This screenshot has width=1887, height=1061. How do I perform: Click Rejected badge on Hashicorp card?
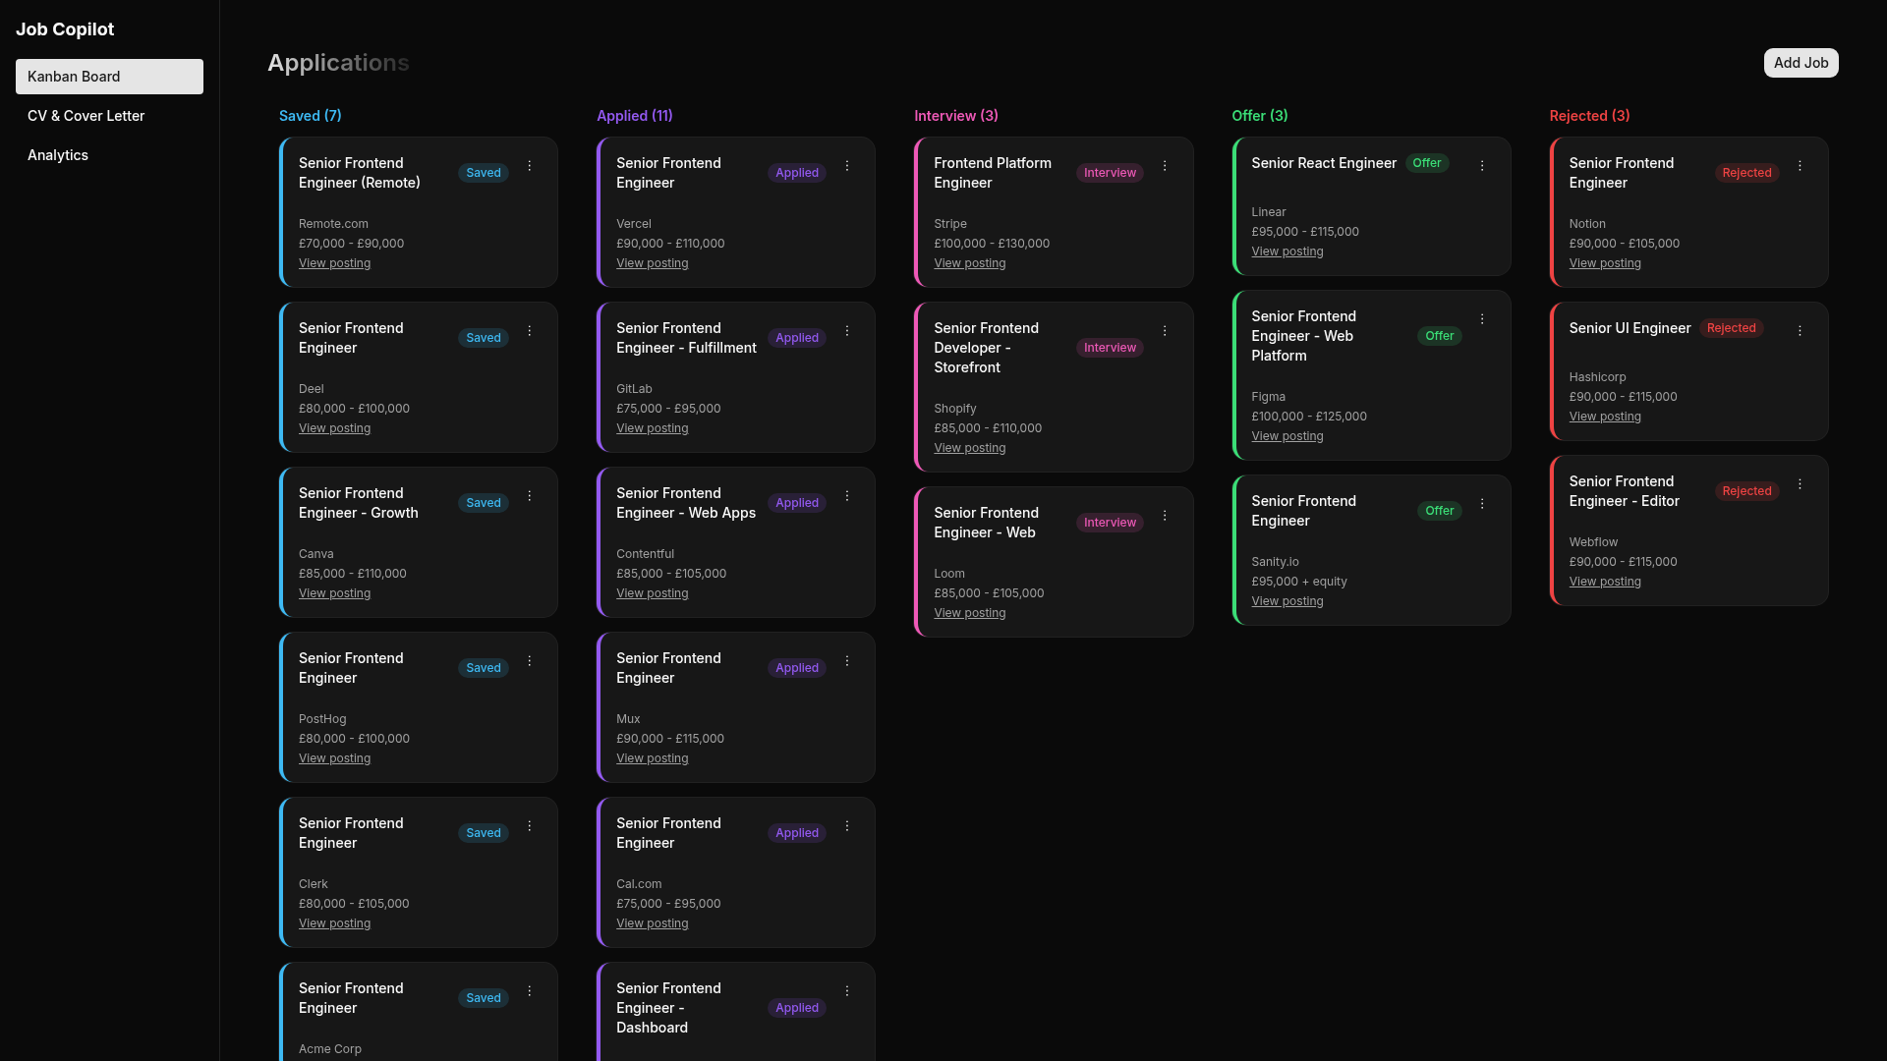click(1731, 328)
